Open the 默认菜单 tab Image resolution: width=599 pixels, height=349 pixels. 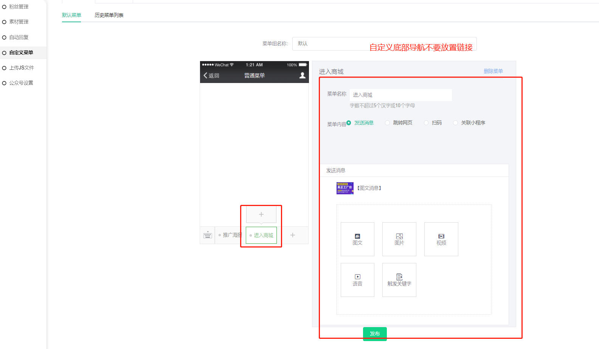pyautogui.click(x=71, y=15)
